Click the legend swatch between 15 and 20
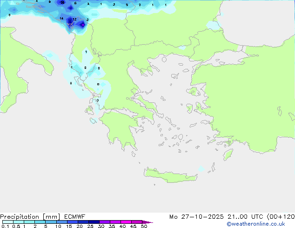Screen dimensions: 295x228 tap(73, 222)
